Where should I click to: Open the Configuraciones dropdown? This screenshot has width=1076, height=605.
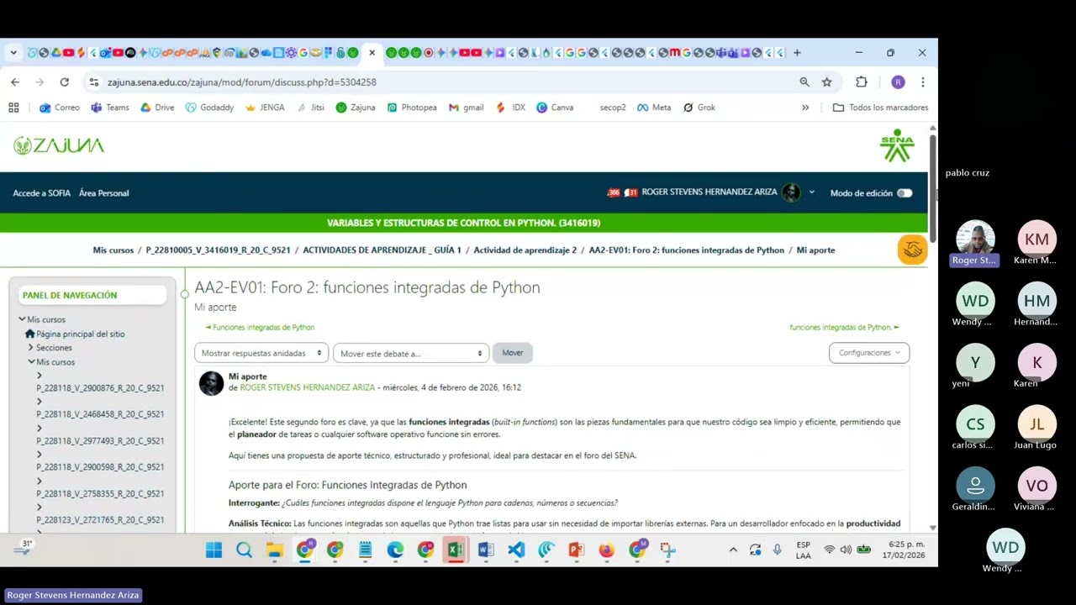(x=869, y=353)
